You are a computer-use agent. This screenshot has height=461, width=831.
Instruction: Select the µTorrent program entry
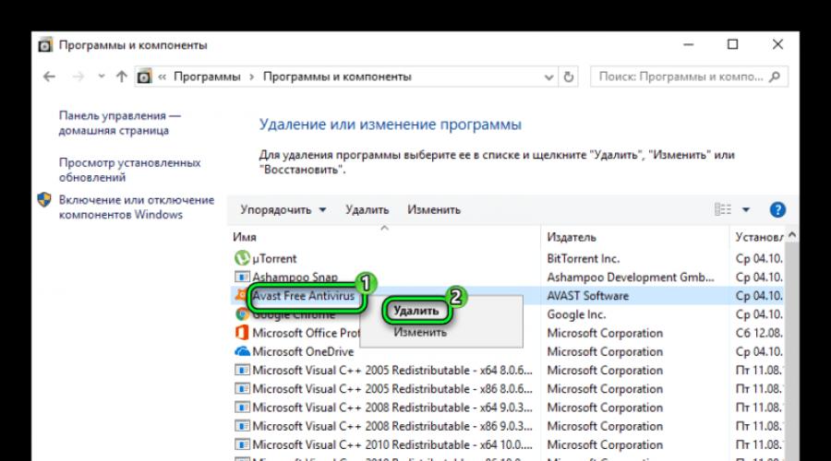coord(274,259)
